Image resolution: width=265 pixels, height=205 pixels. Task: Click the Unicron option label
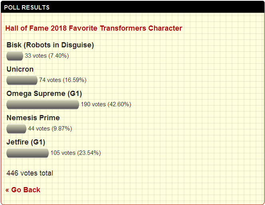pos(20,69)
